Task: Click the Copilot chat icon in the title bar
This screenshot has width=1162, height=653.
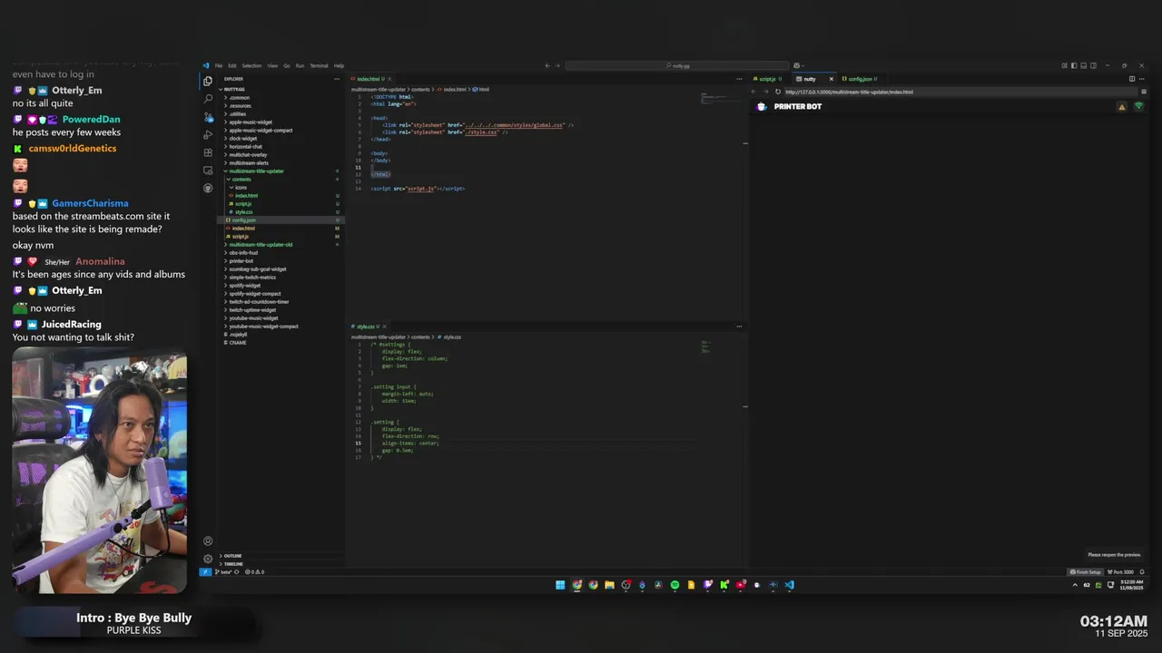Action: tap(796, 65)
